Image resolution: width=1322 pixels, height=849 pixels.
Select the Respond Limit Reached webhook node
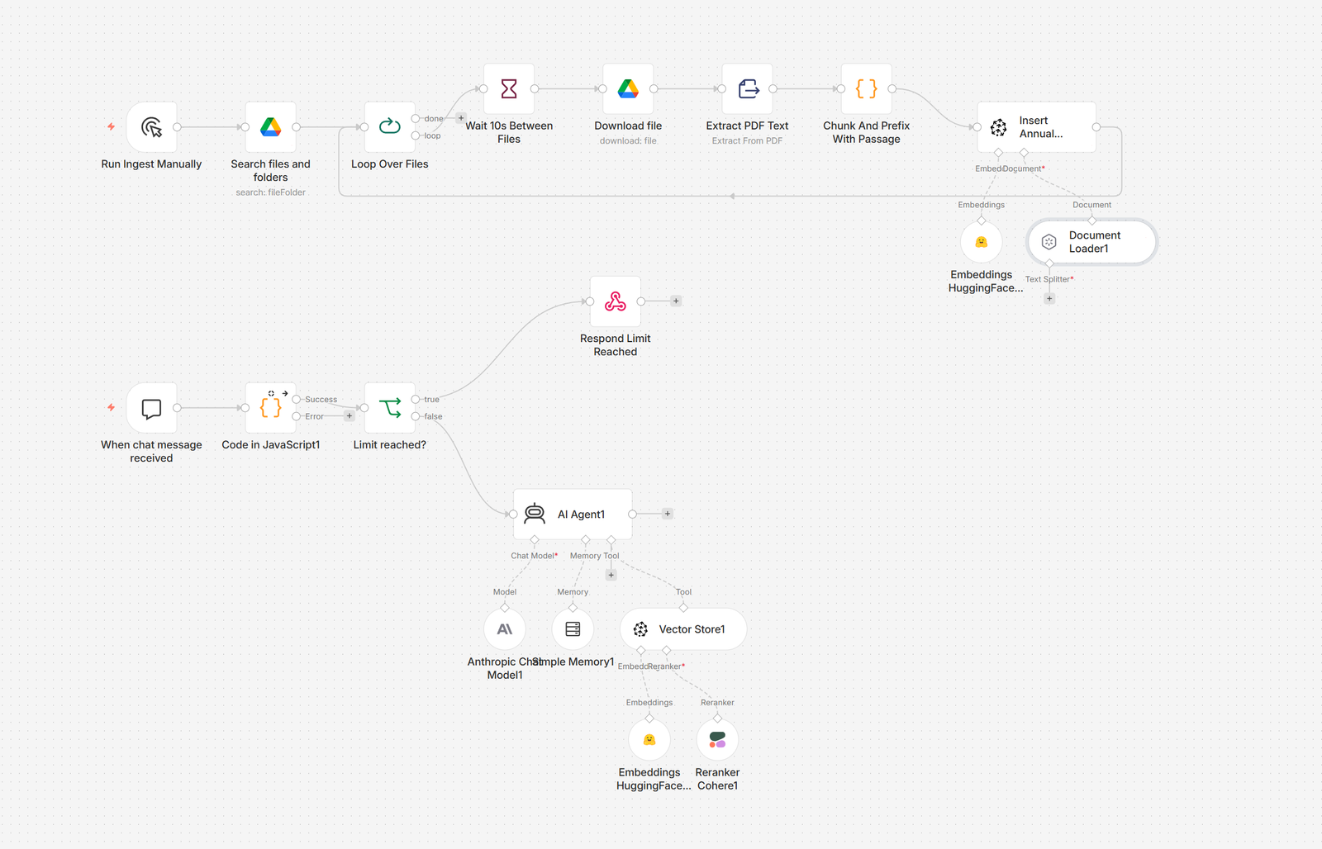point(615,301)
